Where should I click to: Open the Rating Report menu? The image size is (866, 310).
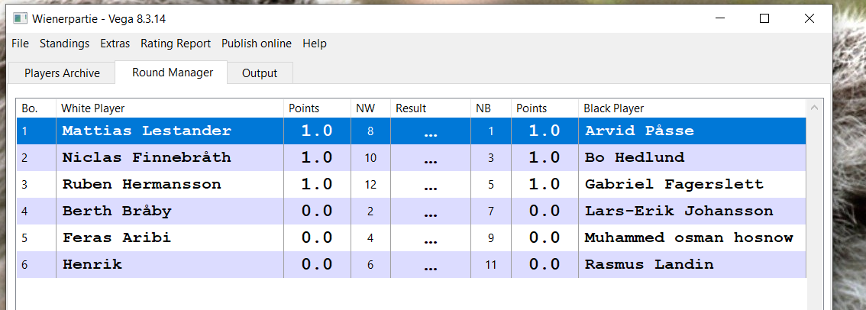176,44
